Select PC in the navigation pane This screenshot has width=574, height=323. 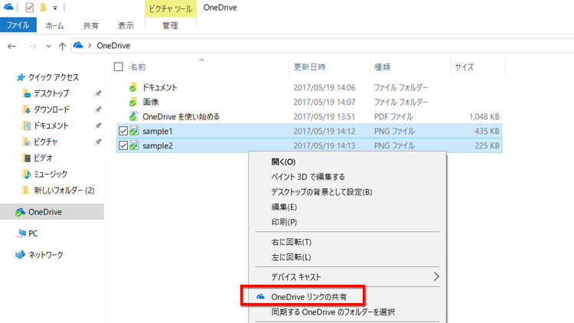coord(33,233)
